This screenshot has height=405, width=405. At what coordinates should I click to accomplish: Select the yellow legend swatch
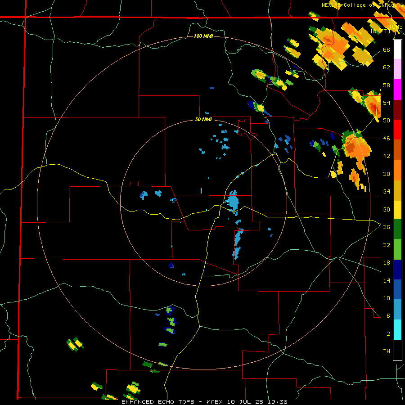point(397,209)
